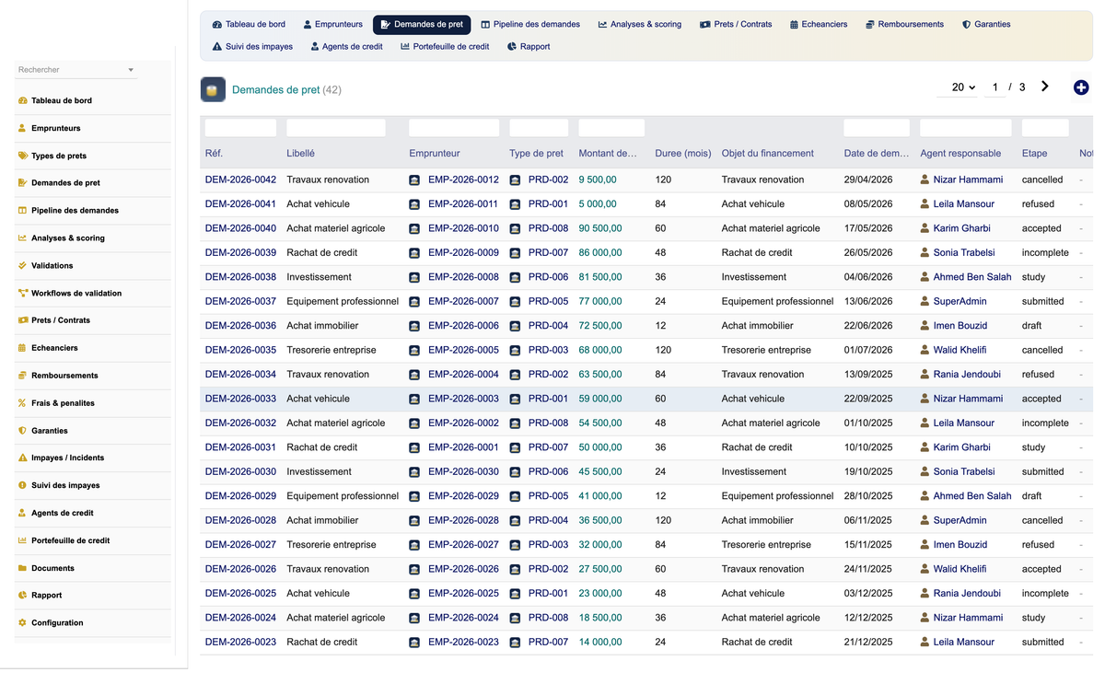Focus the Réf. column filter field
1105x684 pixels.
point(240,128)
